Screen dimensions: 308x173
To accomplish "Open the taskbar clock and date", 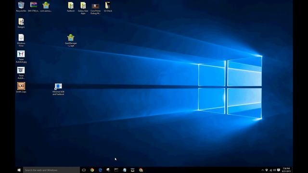I will click(x=286, y=170).
